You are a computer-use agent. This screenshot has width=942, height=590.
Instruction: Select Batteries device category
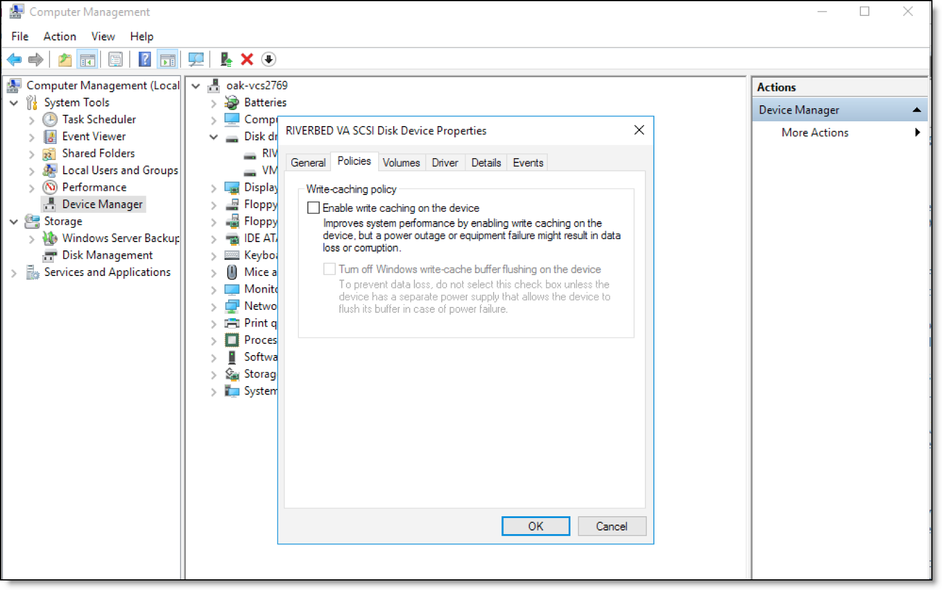[x=265, y=102]
